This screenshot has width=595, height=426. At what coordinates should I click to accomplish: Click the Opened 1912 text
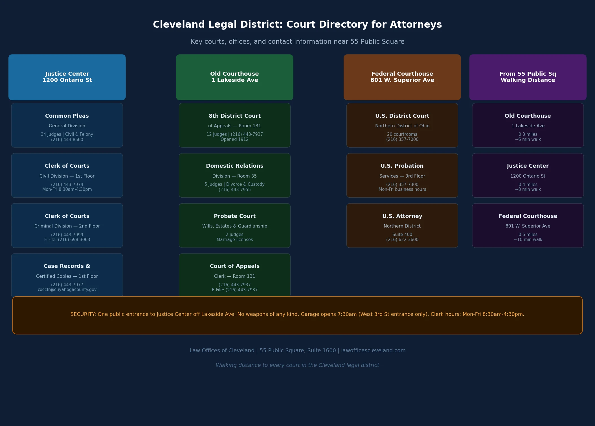pyautogui.click(x=235, y=139)
